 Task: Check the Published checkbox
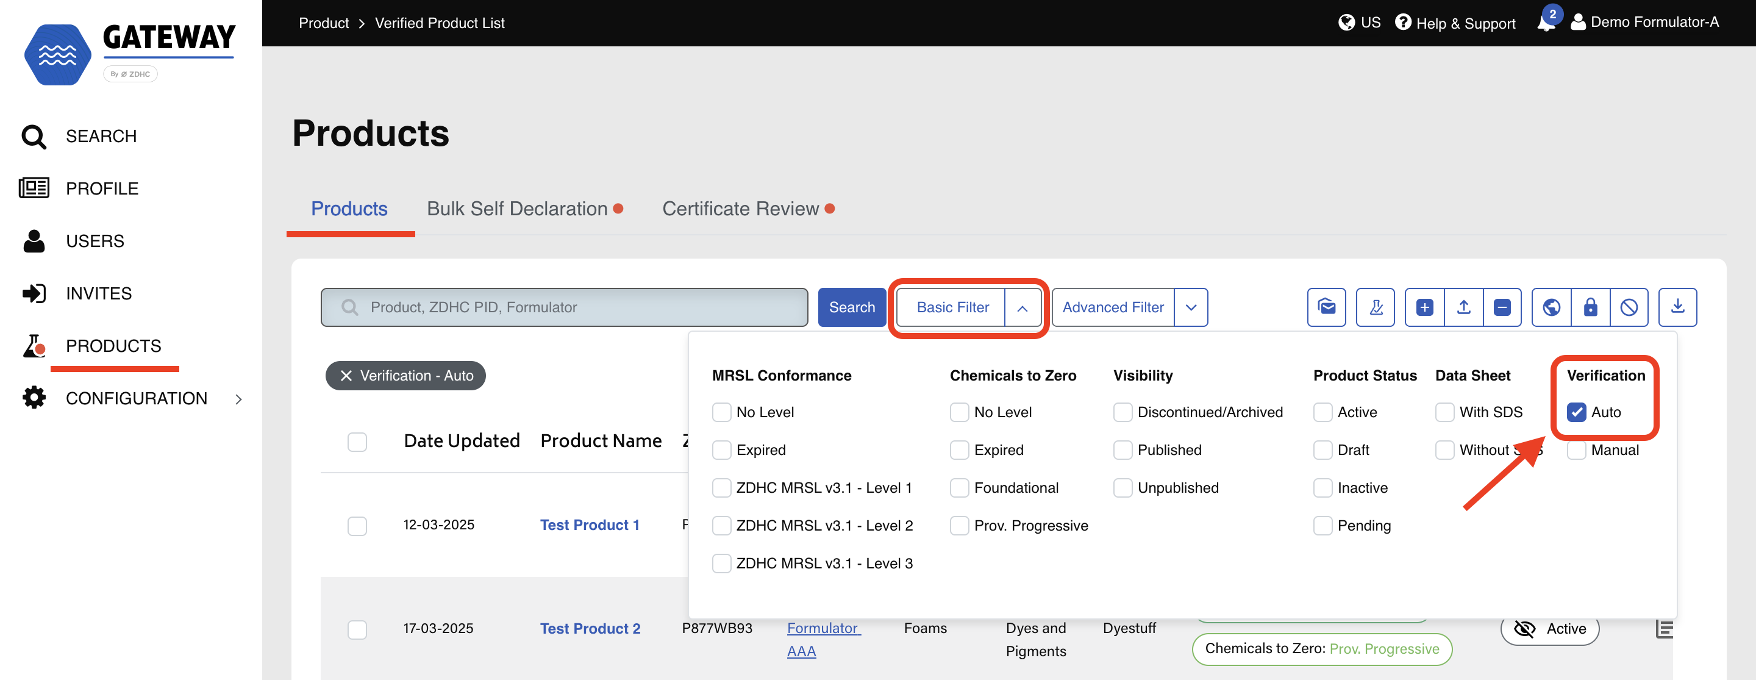coord(1122,450)
